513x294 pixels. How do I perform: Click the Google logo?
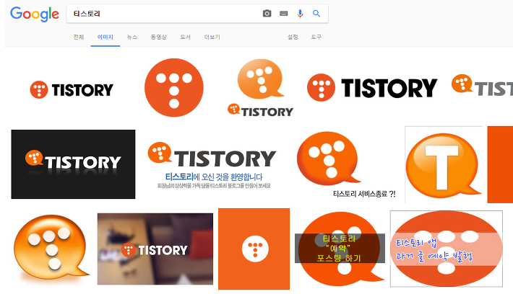(x=35, y=14)
